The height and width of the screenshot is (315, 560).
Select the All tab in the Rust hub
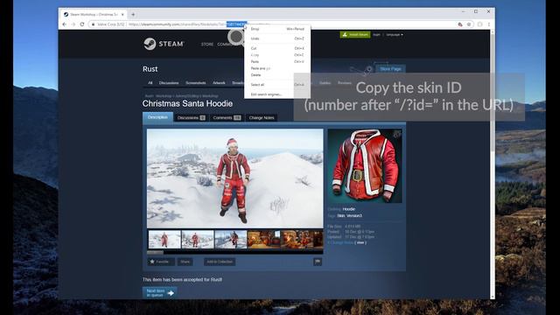[150, 83]
